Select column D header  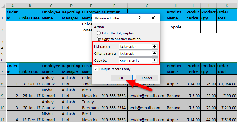click(71, 6)
